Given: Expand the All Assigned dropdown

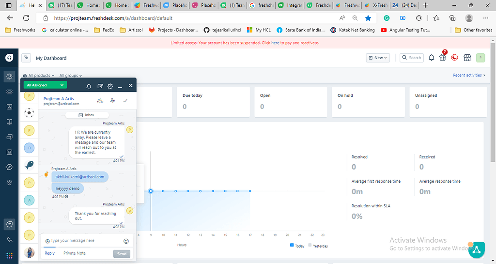Looking at the screenshot, I should click(x=45, y=85).
